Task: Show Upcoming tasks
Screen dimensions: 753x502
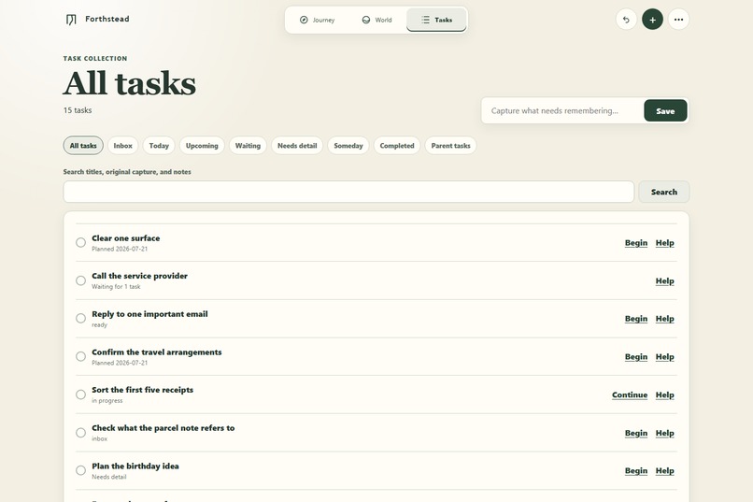Action: [x=202, y=146]
